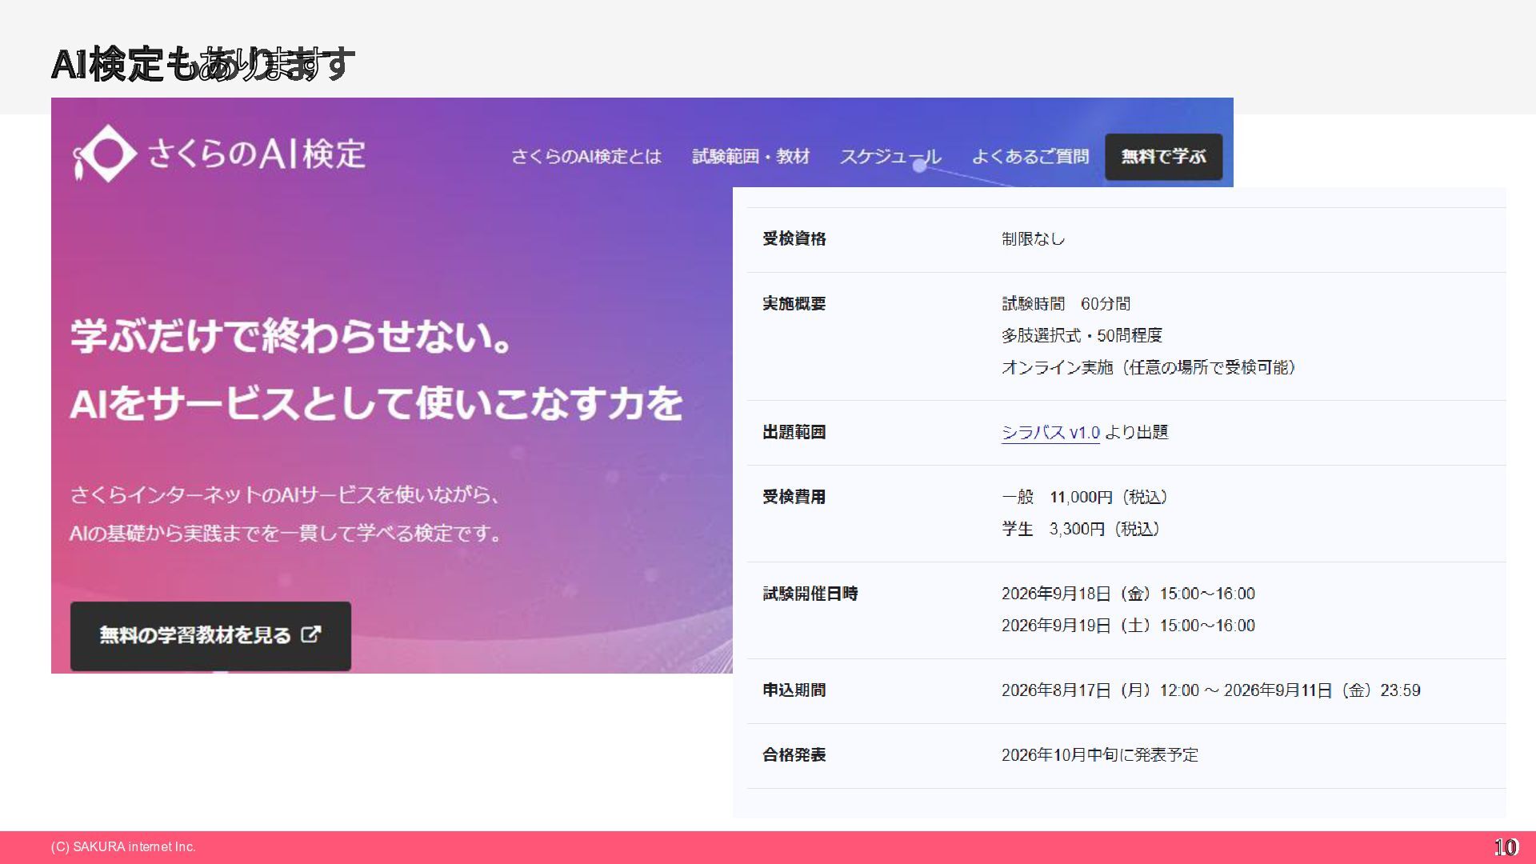The width and height of the screenshot is (1536, 864).
Task: Select the slide title AI検定もあります
Action: [x=203, y=64]
